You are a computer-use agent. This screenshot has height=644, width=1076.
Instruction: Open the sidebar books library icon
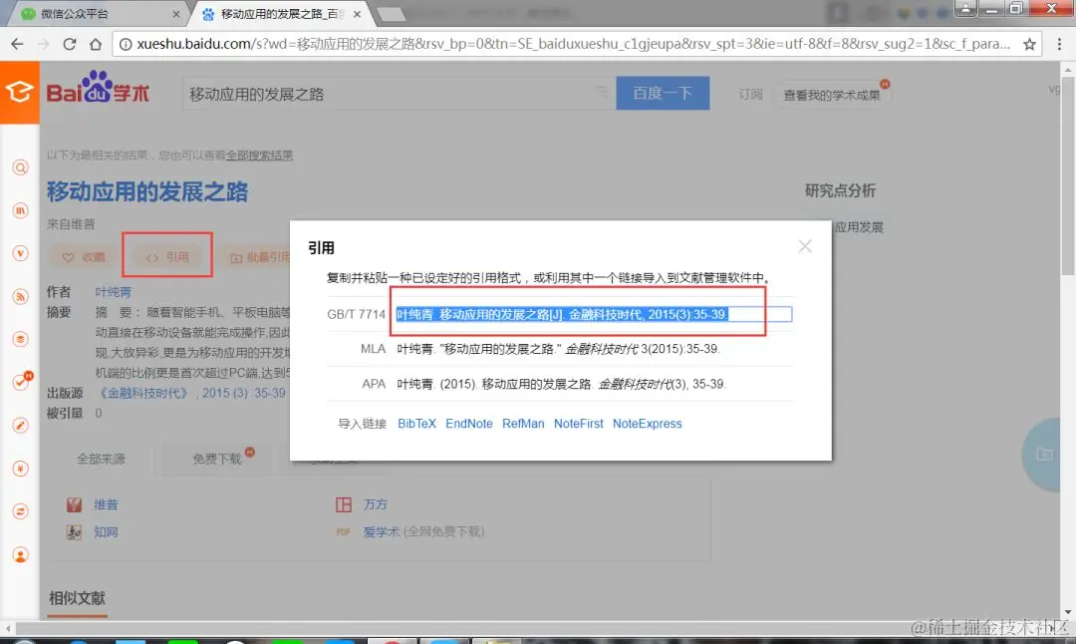(x=21, y=210)
